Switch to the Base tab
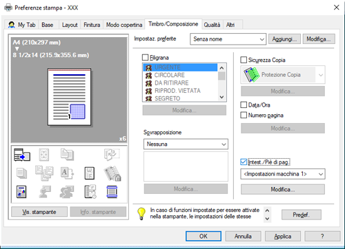 point(48,25)
